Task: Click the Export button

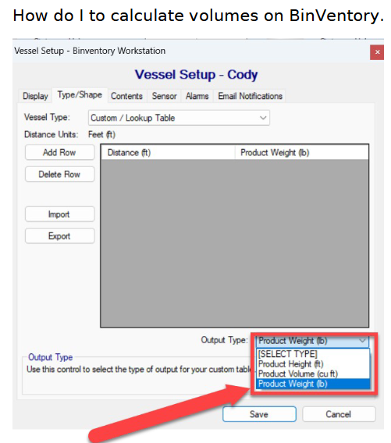Action: pos(59,236)
